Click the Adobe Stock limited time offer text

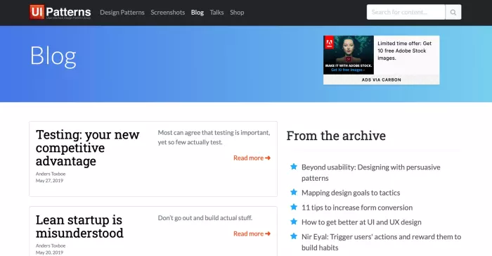404,51
